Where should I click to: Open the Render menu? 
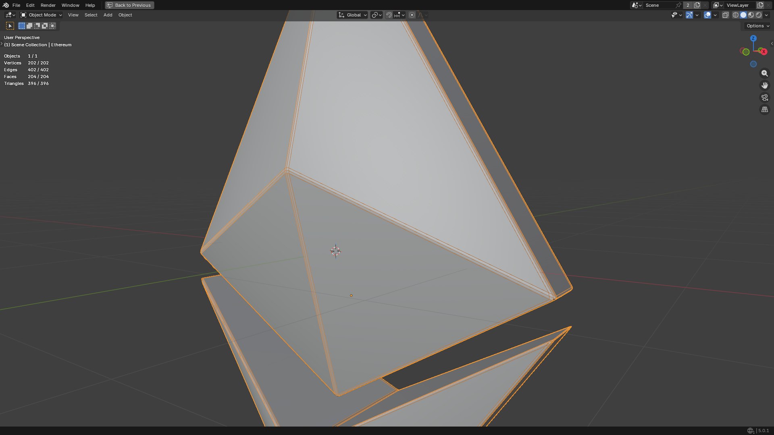[48, 5]
